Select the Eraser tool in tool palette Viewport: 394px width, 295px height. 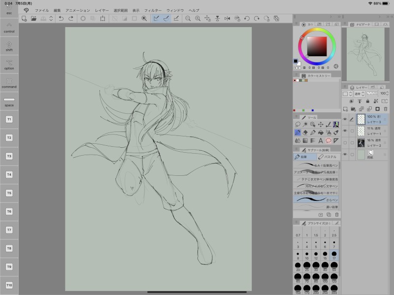pos(305,132)
